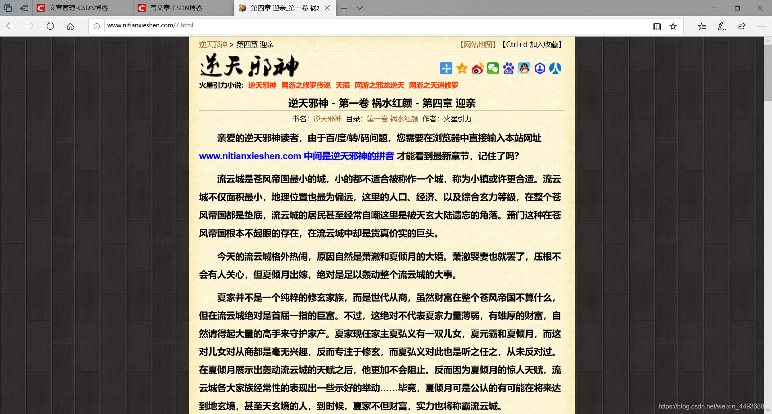Image resolution: width=772 pixels, height=414 pixels.
Task: Share to QQ penguin icon
Action: coord(524,68)
